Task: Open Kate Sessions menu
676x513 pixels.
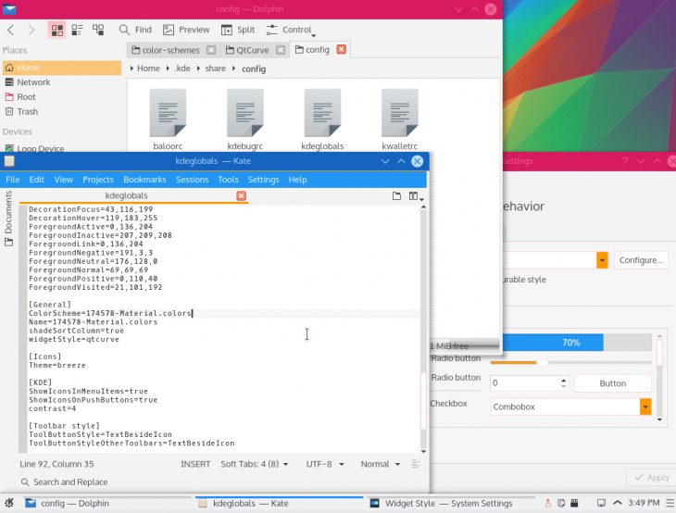Action: click(192, 180)
